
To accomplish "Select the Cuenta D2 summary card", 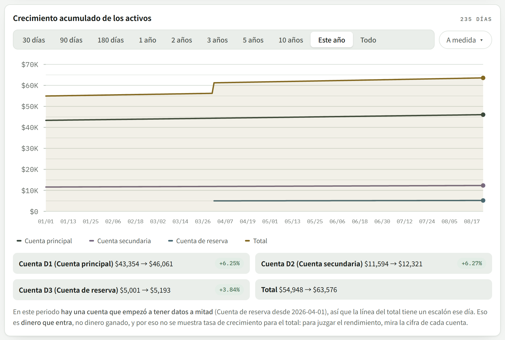I will pyautogui.click(x=373, y=263).
